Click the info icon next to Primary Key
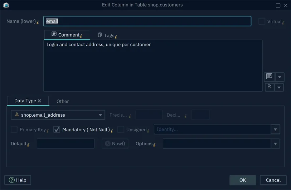This screenshot has width=291, height=190. tap(48, 131)
